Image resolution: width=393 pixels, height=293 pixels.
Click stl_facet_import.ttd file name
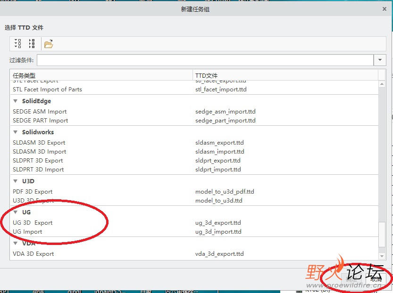click(x=221, y=90)
